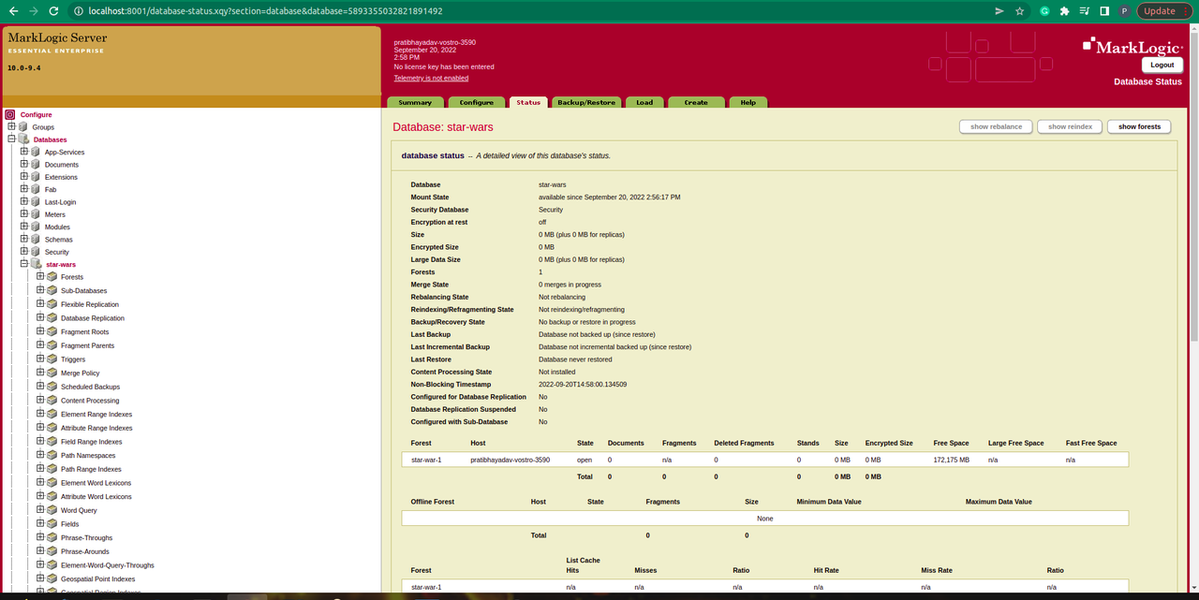Go back using the browser back arrow

[12, 11]
